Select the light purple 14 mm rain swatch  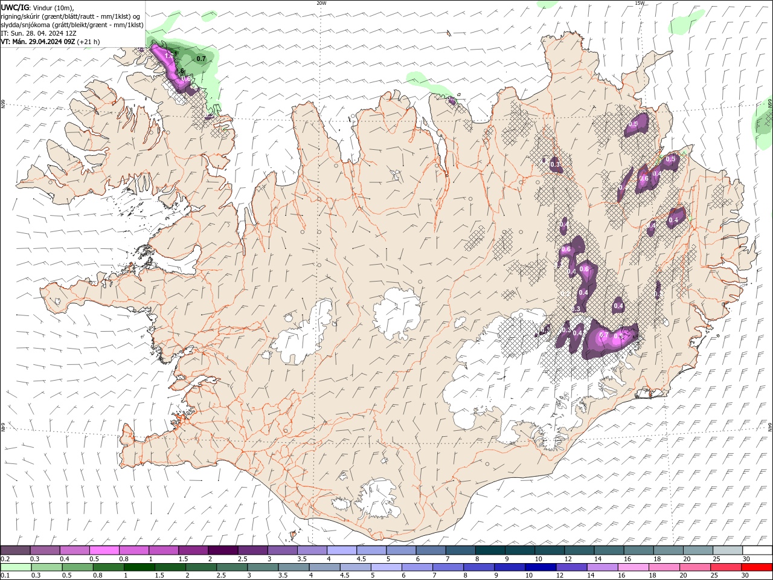(x=601, y=567)
